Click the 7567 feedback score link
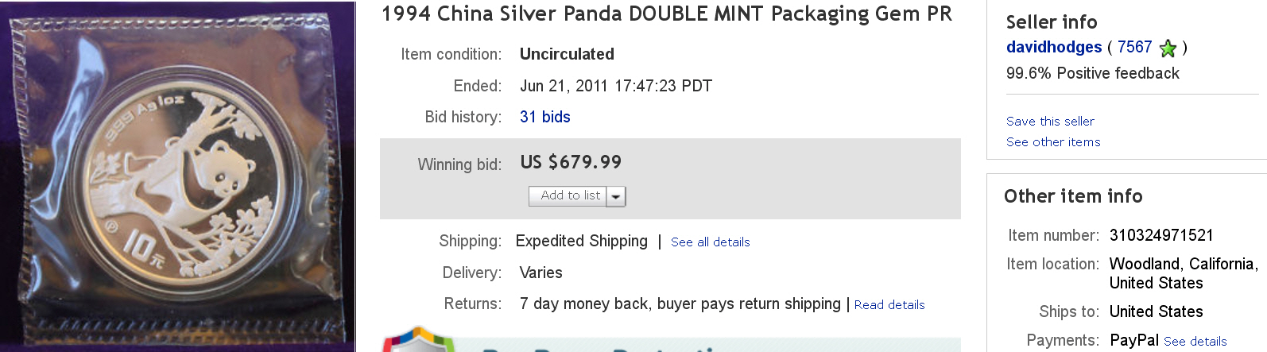This screenshot has width=1267, height=352. (1134, 47)
